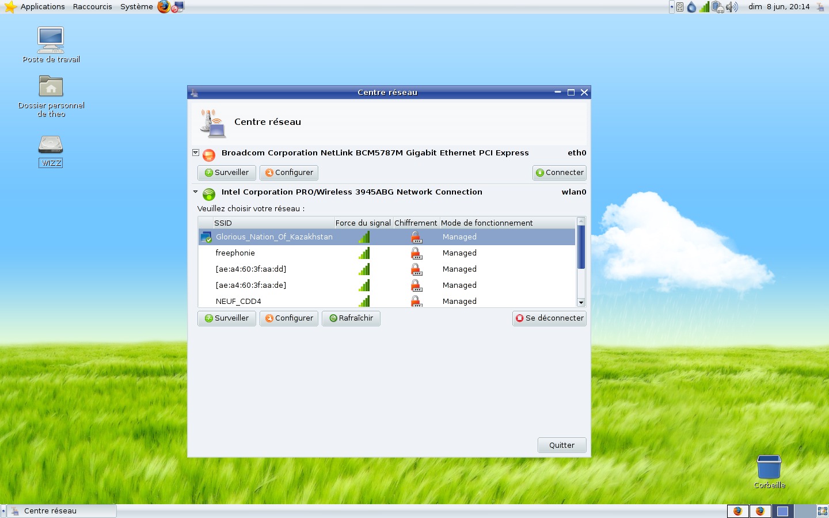
Task: Click the connected-network icon on Glorious_Nation_Of_Kazakhstan row
Action: [x=206, y=237]
